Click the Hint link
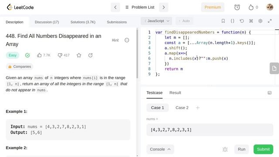The image size is (279, 157). [115, 40]
